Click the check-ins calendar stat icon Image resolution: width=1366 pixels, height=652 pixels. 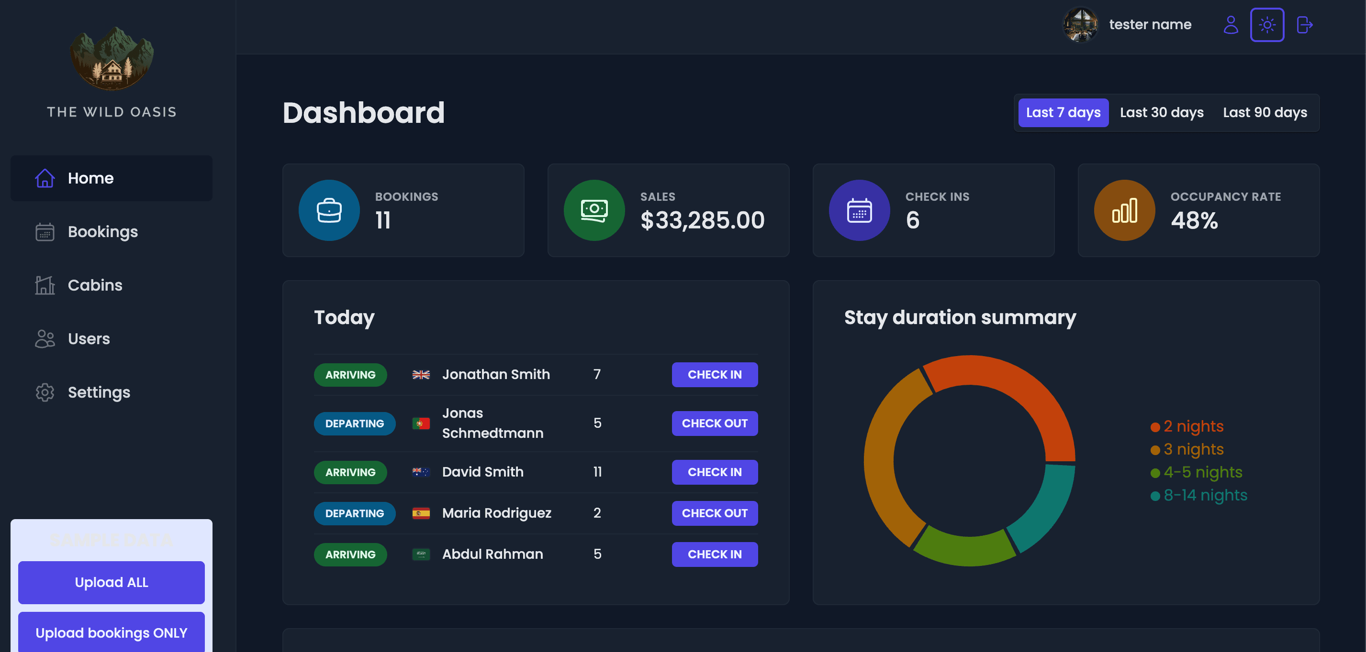(859, 211)
